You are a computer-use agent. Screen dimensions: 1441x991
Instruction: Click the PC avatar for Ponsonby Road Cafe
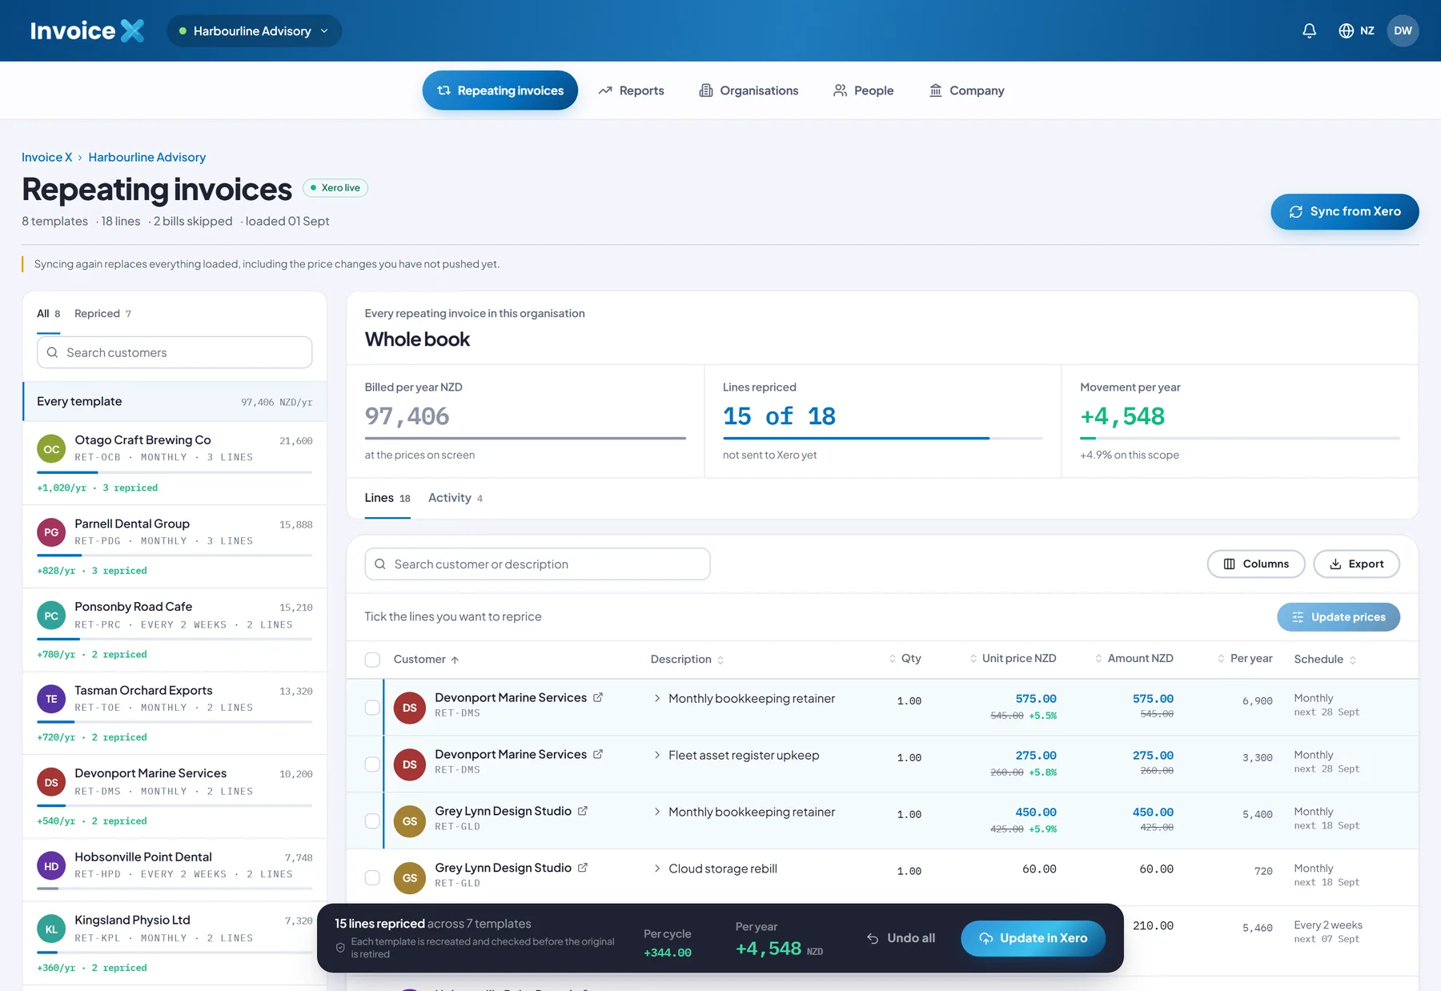[51, 616]
